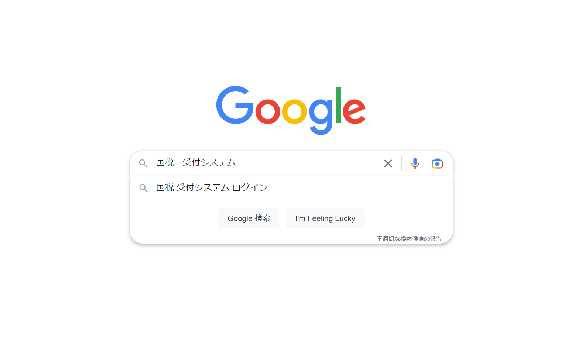Click the yellow letter o in the Google logo

tap(294, 111)
